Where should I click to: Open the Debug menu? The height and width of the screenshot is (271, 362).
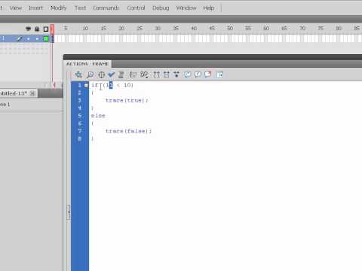[161, 8]
